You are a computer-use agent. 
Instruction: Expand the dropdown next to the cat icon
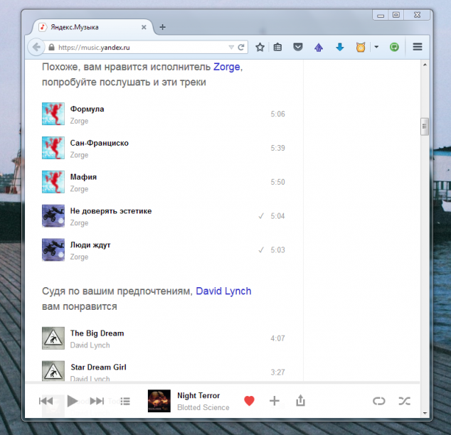point(376,46)
